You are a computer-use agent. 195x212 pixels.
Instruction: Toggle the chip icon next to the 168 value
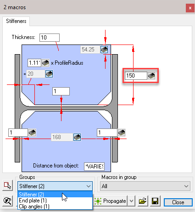[x=77, y=137]
